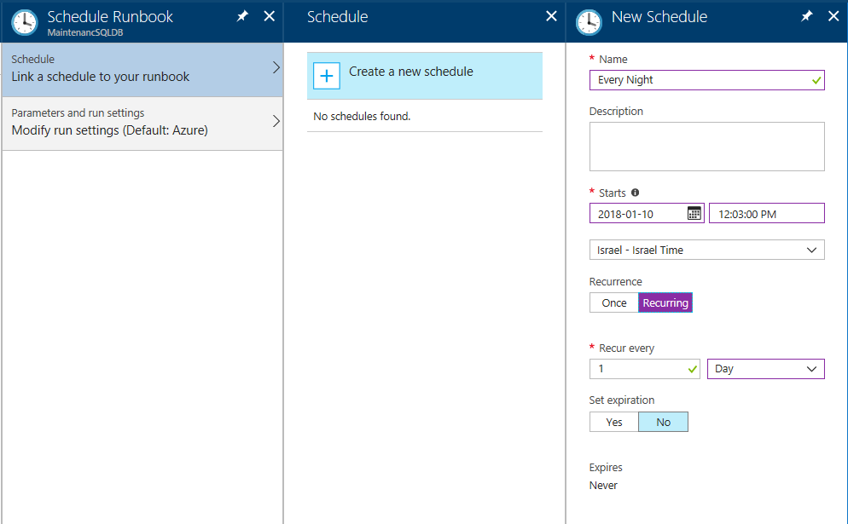Click the empty Description text box
The image size is (848, 524).
[x=707, y=147]
